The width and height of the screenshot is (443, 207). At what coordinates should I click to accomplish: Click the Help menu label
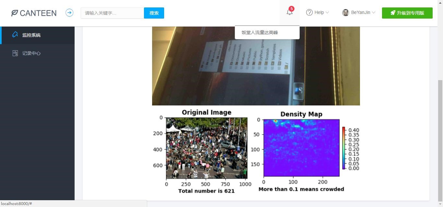coord(319,12)
